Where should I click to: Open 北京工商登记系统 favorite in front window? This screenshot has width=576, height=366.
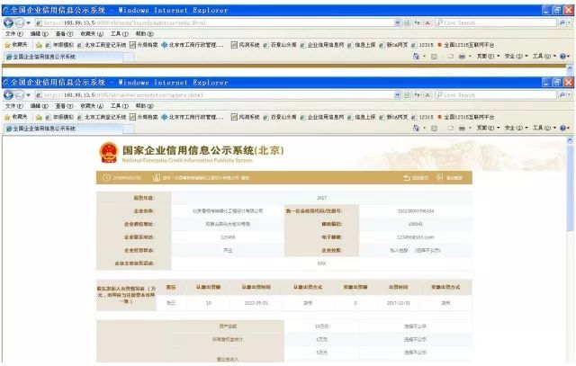[x=102, y=117]
